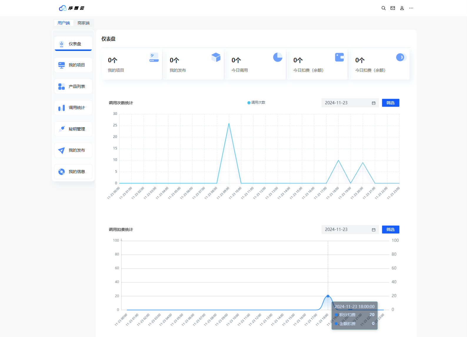Click the 调用次数统计 chart title

click(x=121, y=103)
